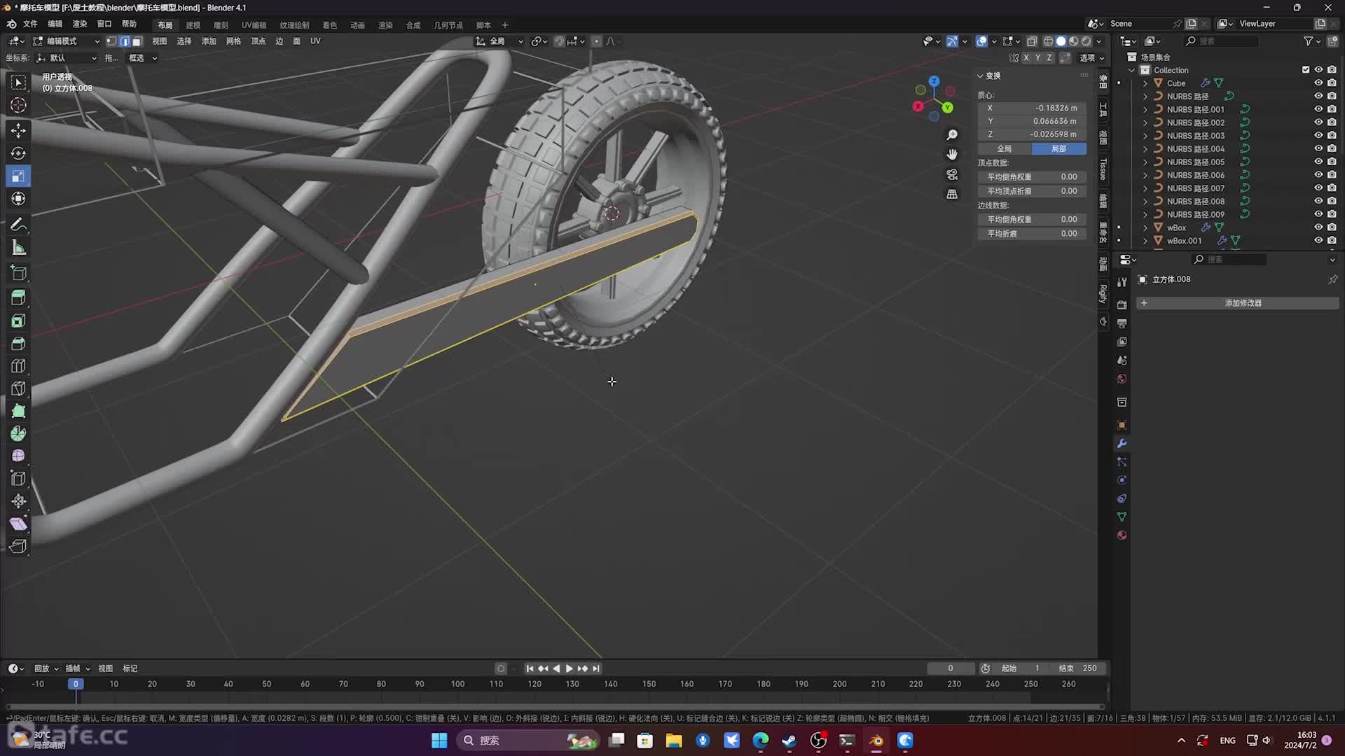Hide wBox object via eye icon
The width and height of the screenshot is (1345, 756).
coord(1318,227)
